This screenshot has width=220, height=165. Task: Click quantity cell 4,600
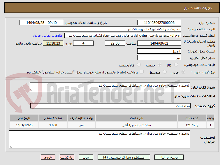pyautogui.click(x=53, y=125)
